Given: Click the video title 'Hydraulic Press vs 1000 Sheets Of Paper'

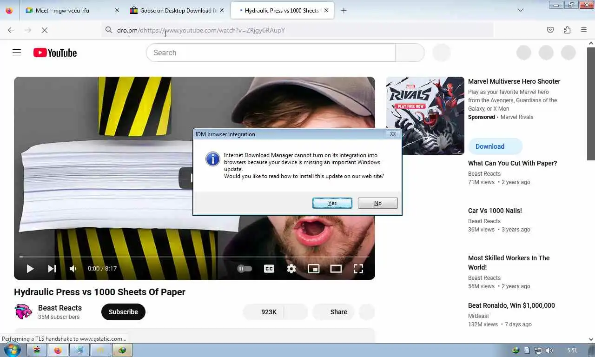Looking at the screenshot, I should 99,292.
